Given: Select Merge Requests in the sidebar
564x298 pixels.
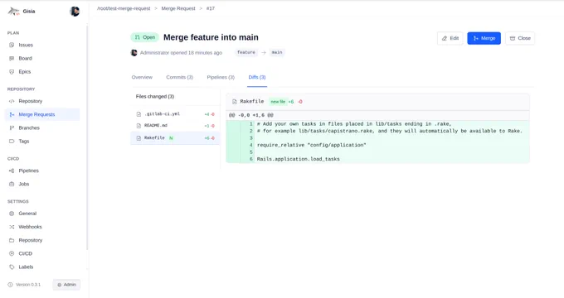Looking at the screenshot, I should [42, 114].
